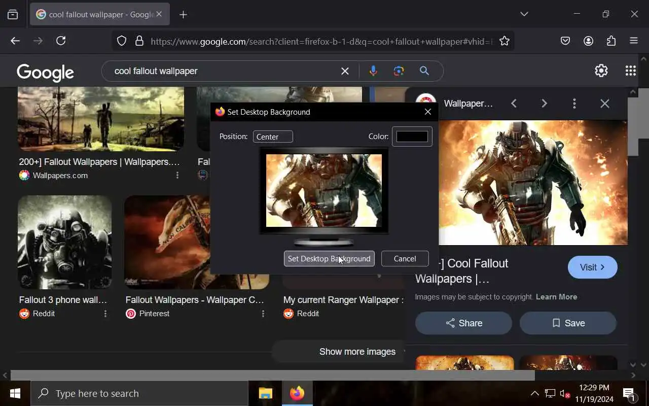This screenshot has width=649, height=406.
Task: Click the Google search box text
Action: [x=156, y=71]
